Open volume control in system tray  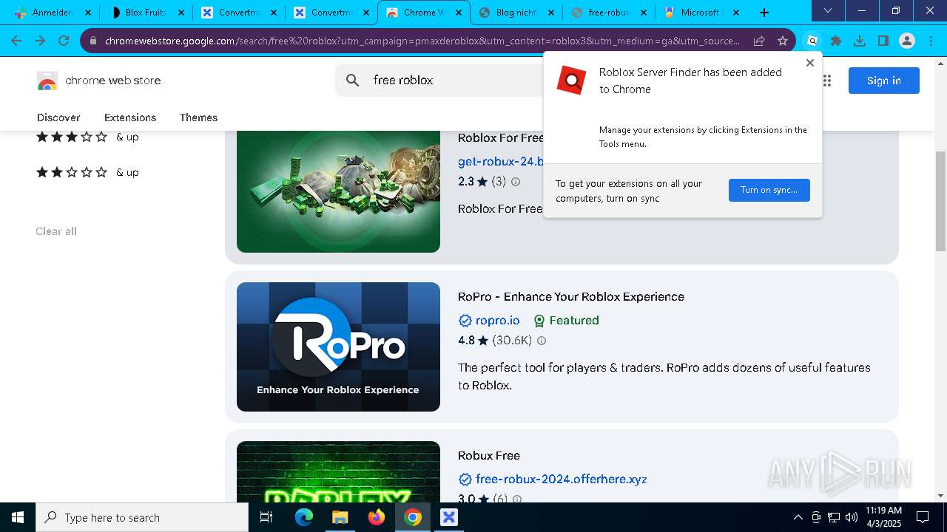coord(851,517)
